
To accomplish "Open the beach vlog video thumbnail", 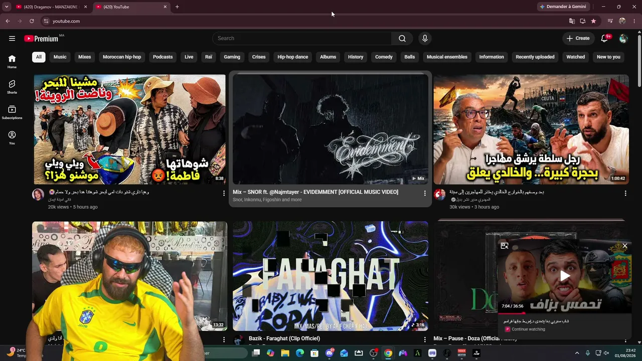I will pos(129,129).
